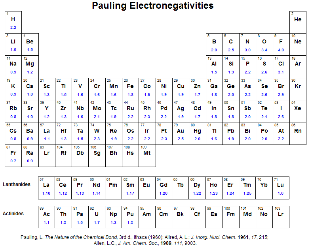Click the xenon (Xe) symbol
The image size is (310, 246).
click(298, 108)
